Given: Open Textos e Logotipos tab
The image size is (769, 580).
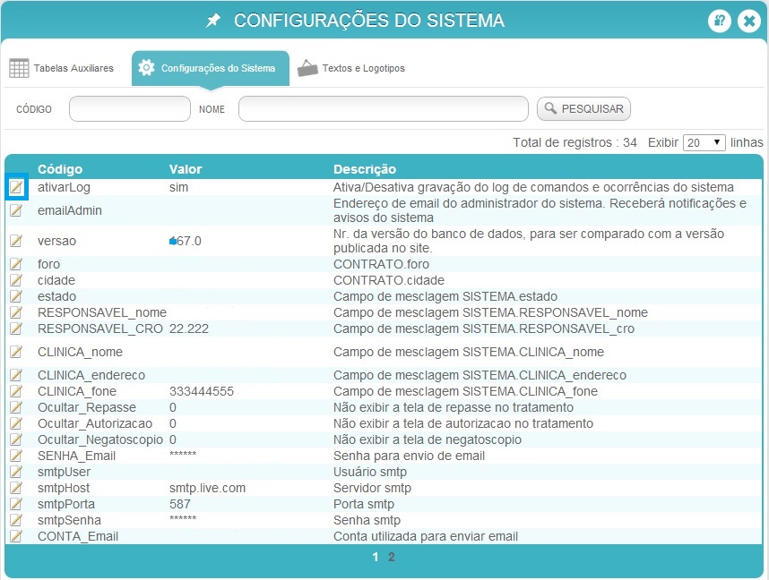Looking at the screenshot, I should (x=351, y=68).
